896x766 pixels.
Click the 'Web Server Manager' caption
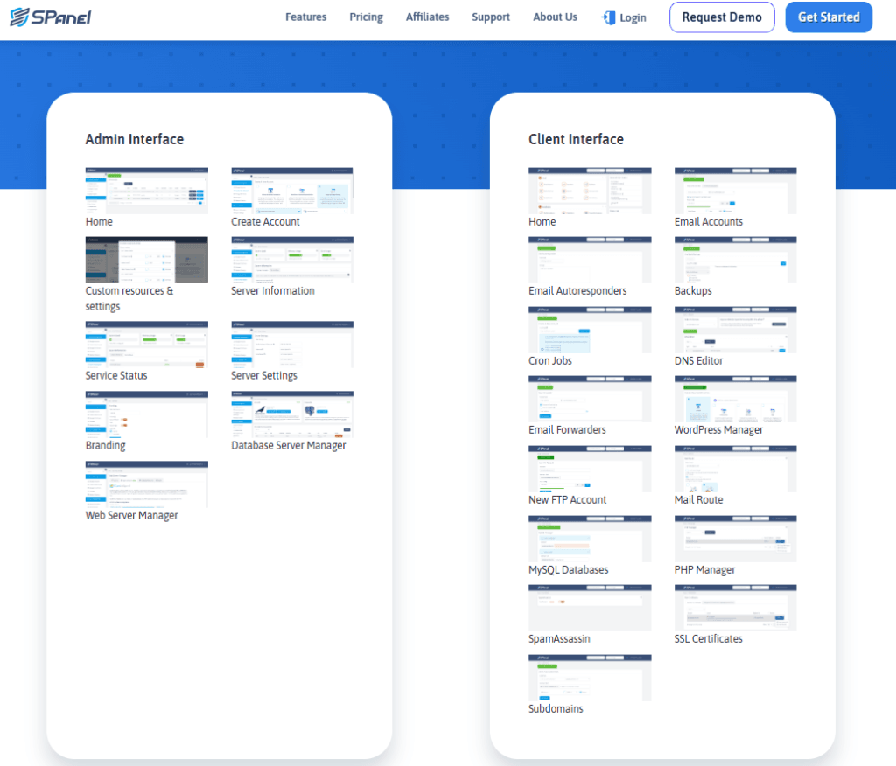tap(131, 515)
